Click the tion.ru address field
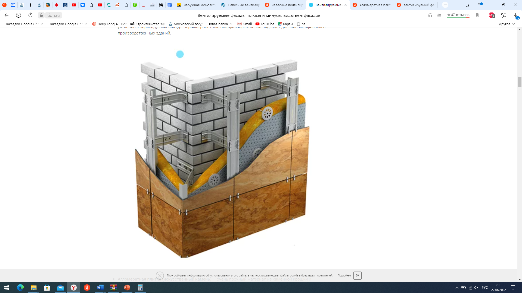Viewport: 522px width, 293px height. pos(54,15)
